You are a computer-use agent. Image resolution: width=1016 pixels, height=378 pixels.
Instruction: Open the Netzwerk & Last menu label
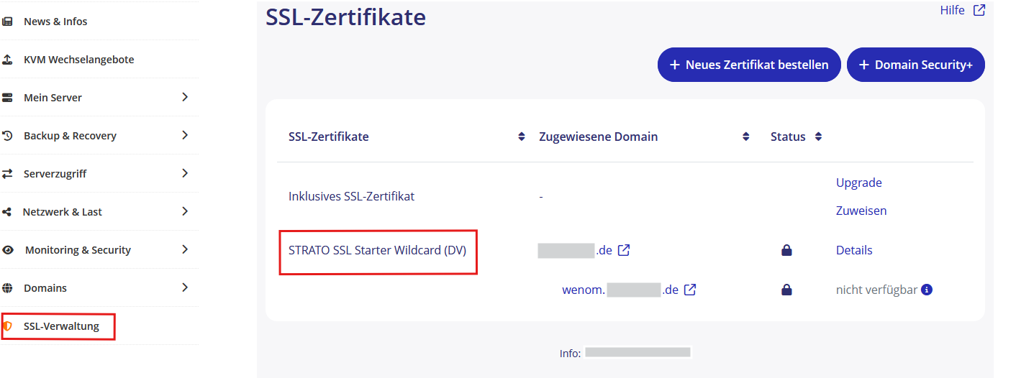click(63, 212)
